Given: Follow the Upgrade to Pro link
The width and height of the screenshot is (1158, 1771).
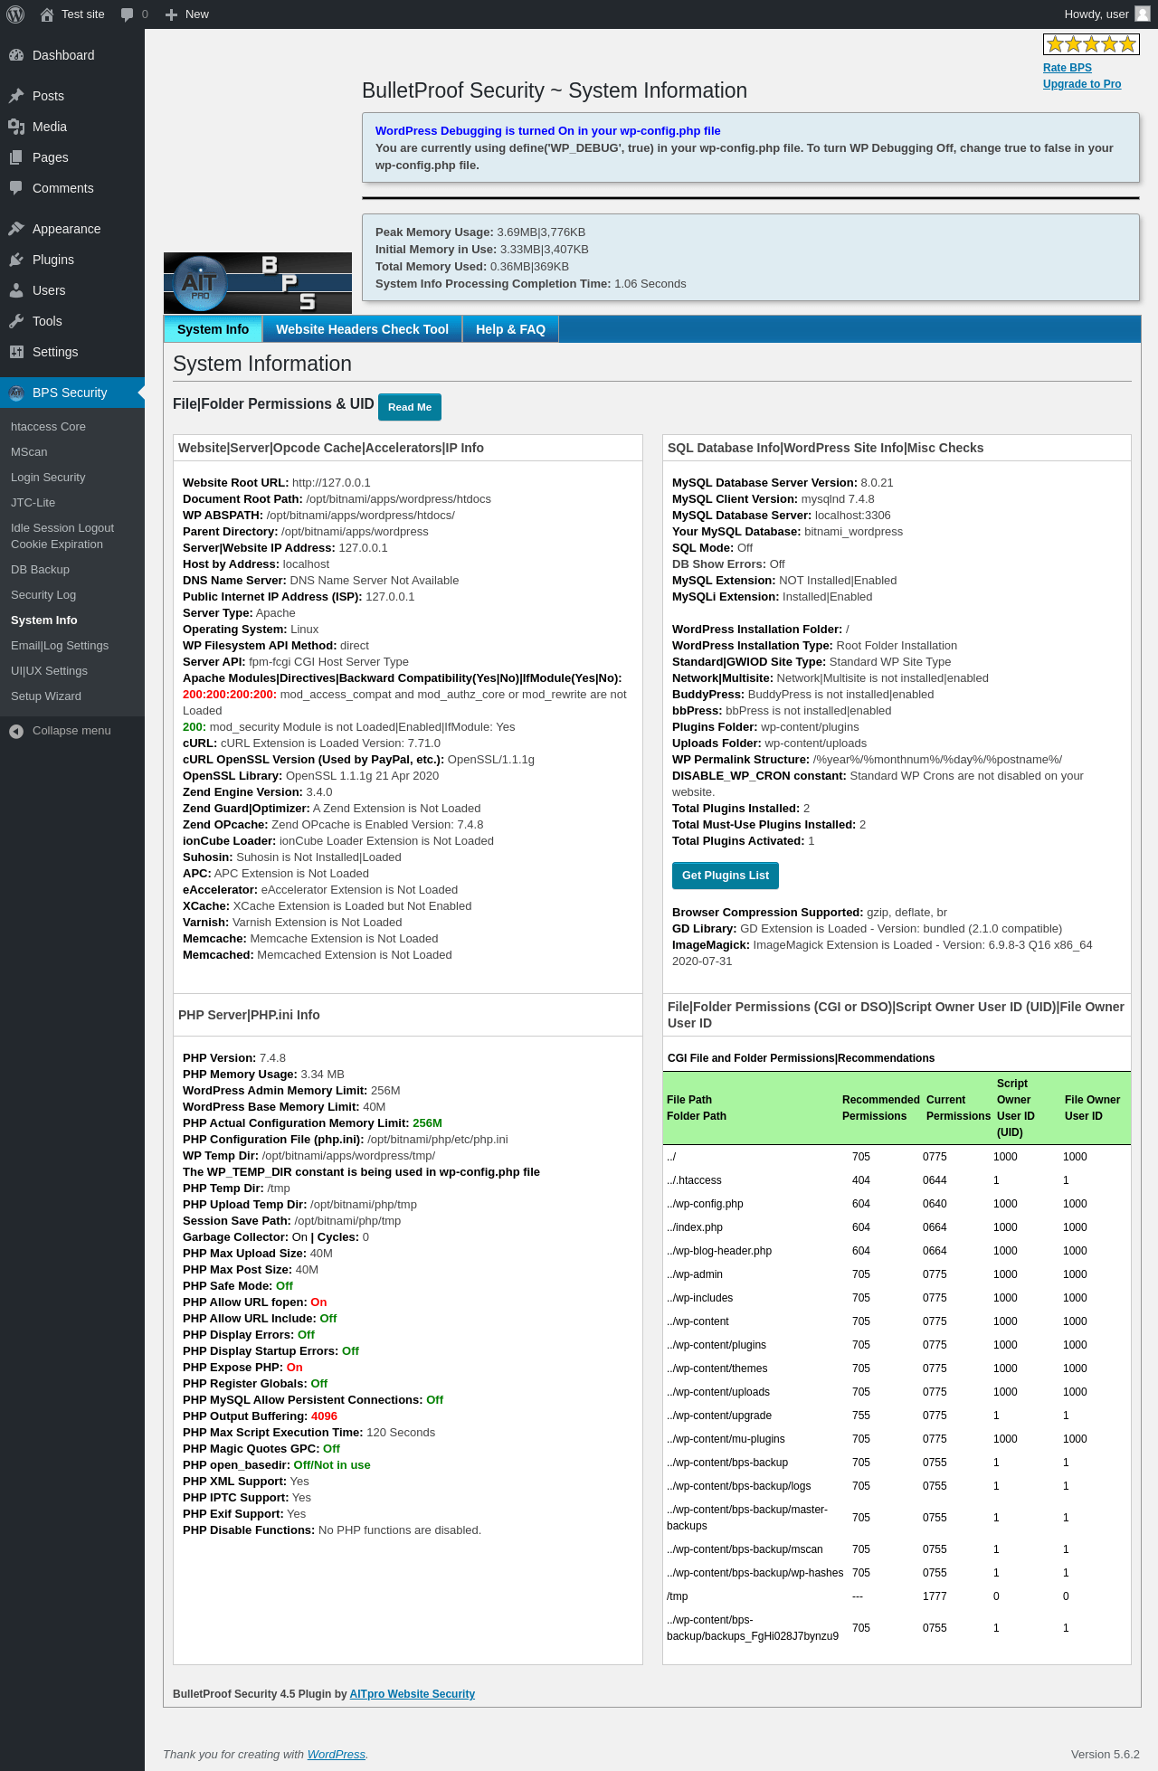Looking at the screenshot, I should [1082, 84].
